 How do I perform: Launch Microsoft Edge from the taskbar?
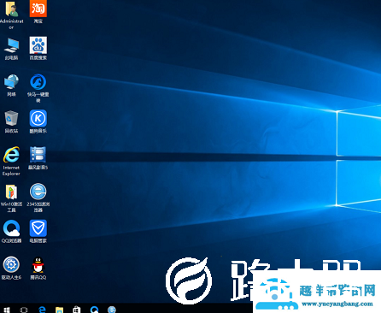[x=42, y=310]
